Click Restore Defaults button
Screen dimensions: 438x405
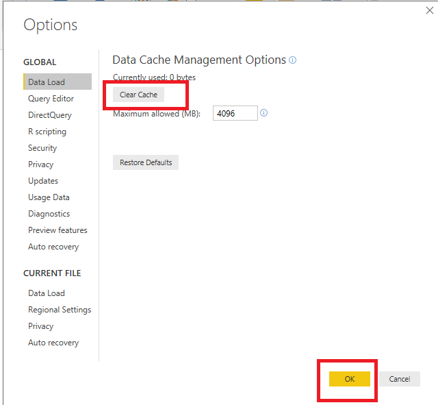point(146,162)
